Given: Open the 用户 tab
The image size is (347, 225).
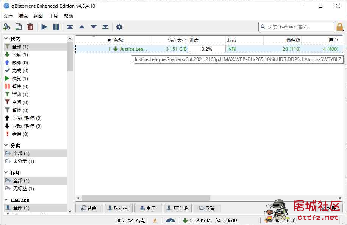Looking at the screenshot, I should point(148,208).
